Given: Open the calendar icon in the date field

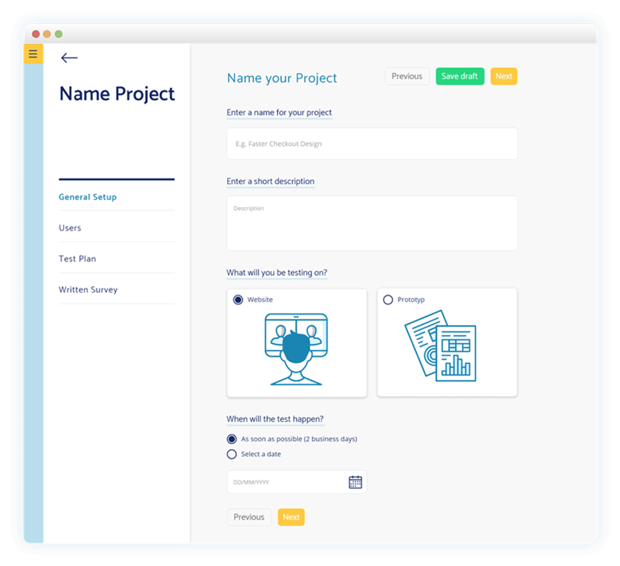Looking at the screenshot, I should point(355,481).
